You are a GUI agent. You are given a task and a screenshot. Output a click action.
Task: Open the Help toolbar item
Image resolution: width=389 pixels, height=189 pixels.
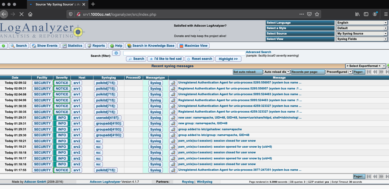coord(116,46)
